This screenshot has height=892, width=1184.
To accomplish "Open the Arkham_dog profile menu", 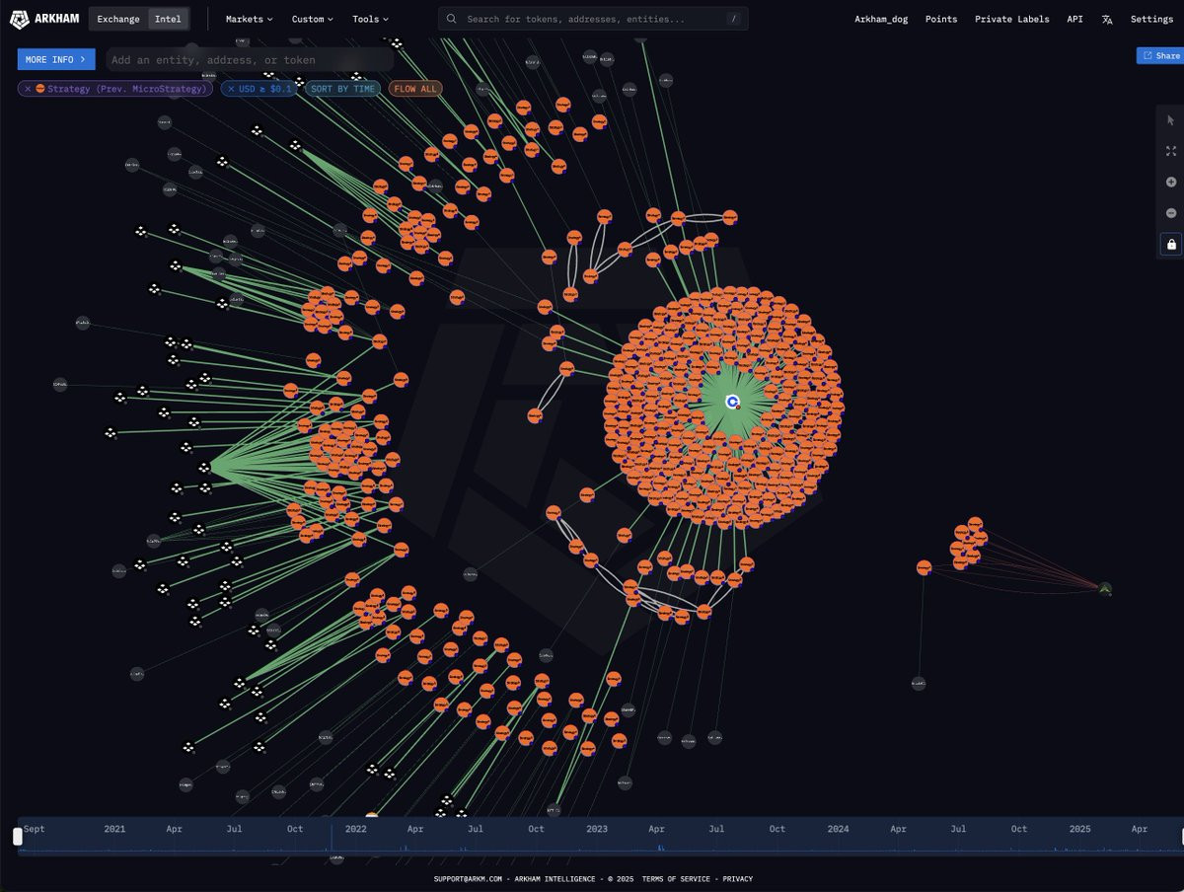I will pos(881,19).
